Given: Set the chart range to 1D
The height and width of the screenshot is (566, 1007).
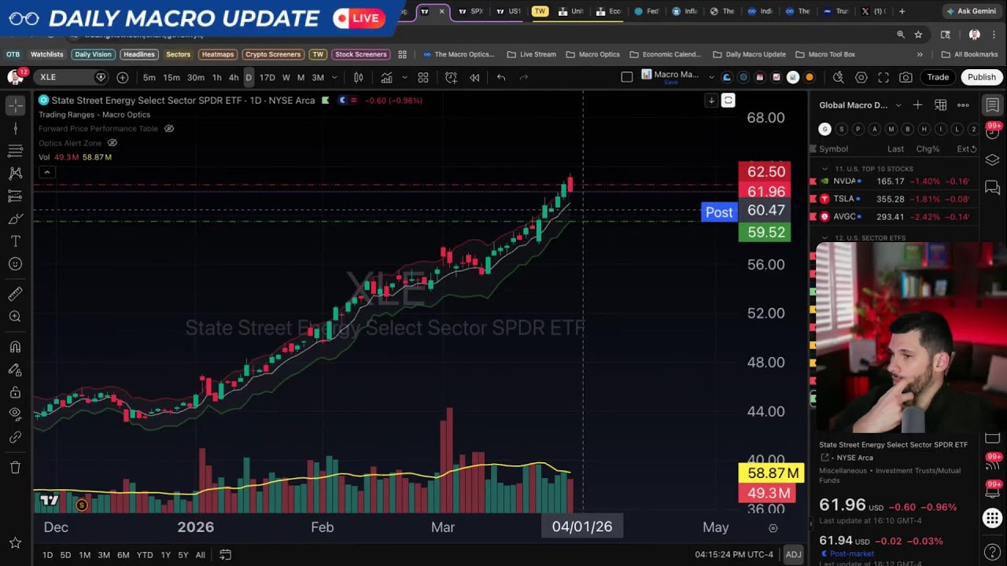Looking at the screenshot, I should [x=47, y=555].
